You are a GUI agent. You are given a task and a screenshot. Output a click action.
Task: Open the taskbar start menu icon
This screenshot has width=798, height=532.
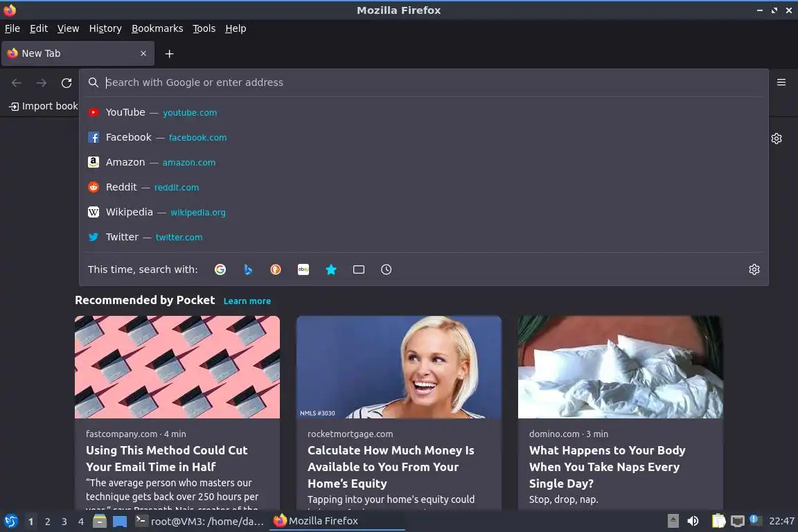click(x=10, y=521)
